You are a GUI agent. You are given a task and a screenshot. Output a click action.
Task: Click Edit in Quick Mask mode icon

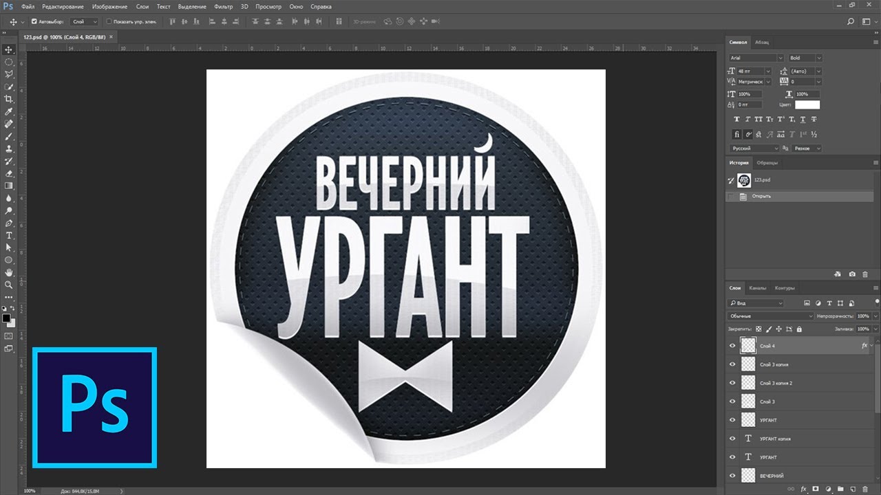tap(9, 336)
